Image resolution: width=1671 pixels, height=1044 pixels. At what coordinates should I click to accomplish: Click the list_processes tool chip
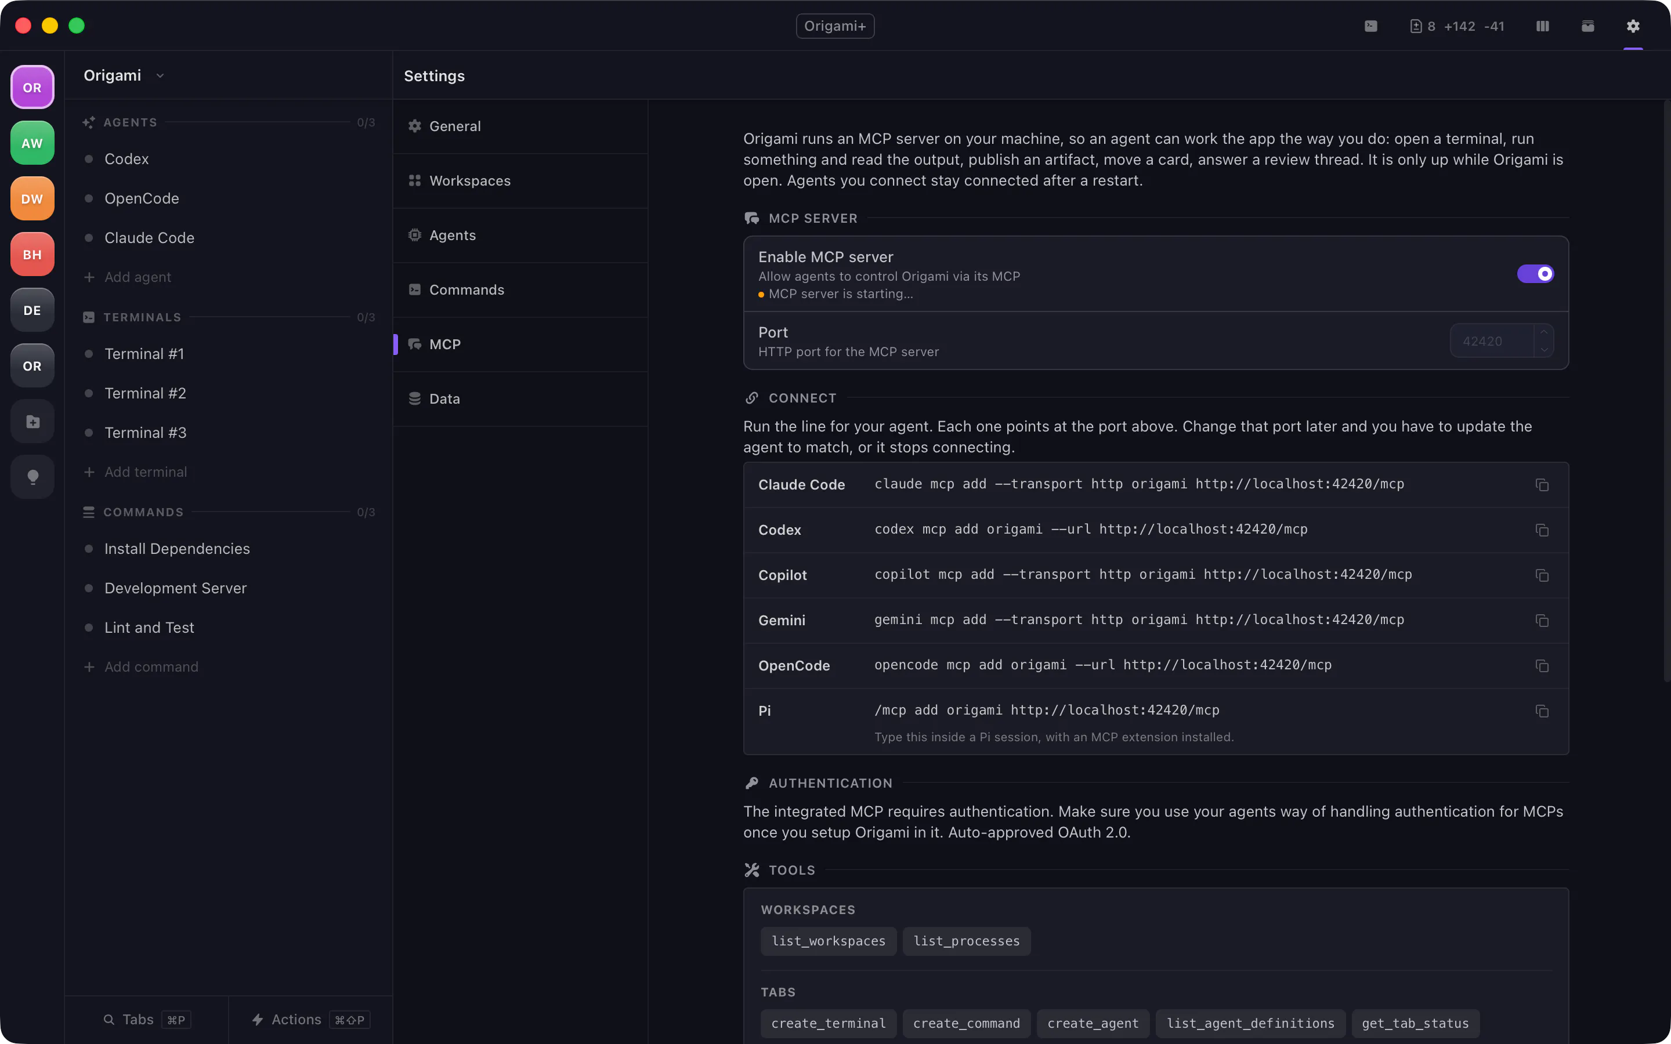(x=967, y=941)
